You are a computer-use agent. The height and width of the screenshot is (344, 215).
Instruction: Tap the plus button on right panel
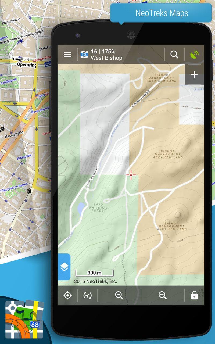tap(194, 75)
